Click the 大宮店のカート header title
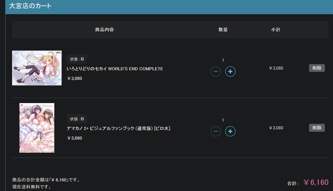Screen dimensions: 333x191 point(30,6)
